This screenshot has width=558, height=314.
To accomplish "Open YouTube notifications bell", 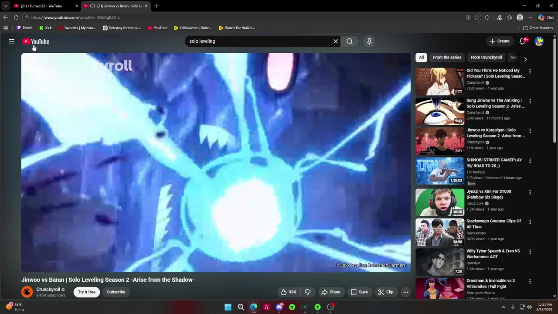I will [523, 41].
